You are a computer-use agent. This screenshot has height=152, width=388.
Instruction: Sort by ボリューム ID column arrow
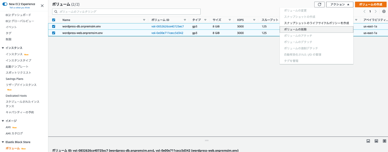tap(185, 20)
